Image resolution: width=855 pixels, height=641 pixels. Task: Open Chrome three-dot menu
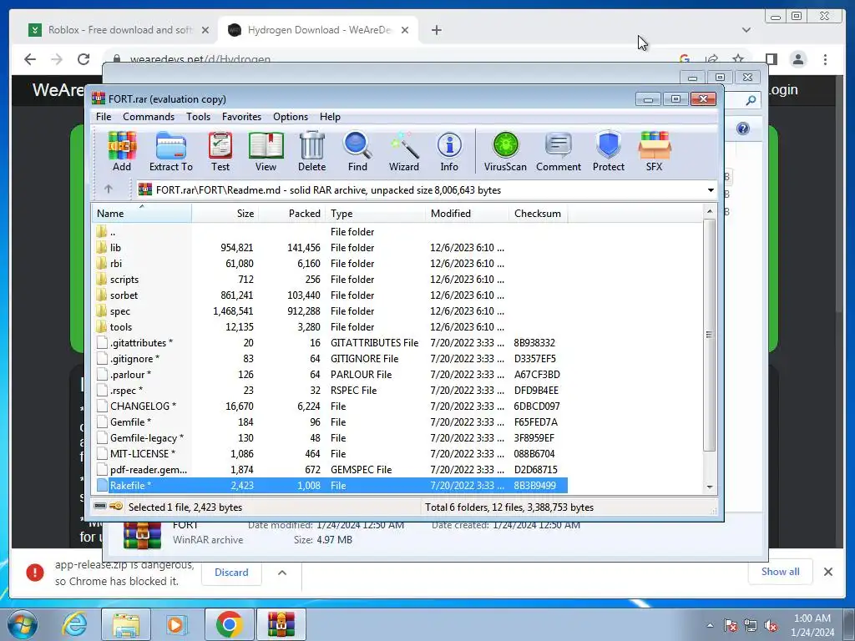[x=825, y=59]
